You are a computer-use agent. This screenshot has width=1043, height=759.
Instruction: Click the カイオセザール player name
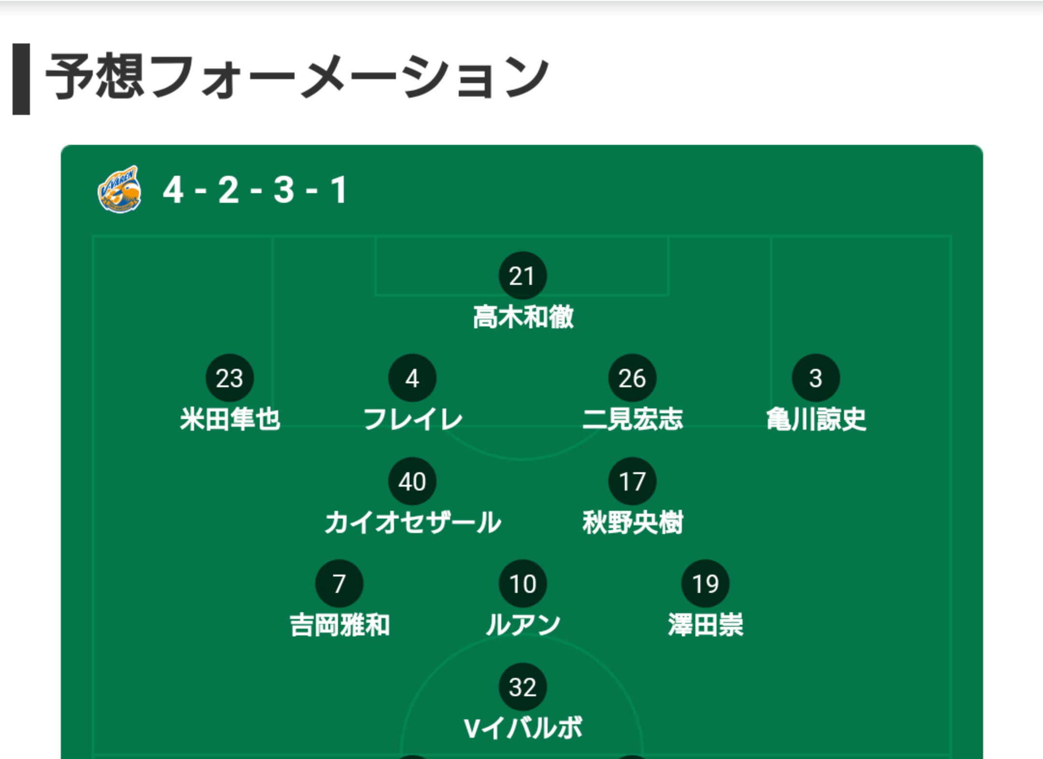[413, 522]
